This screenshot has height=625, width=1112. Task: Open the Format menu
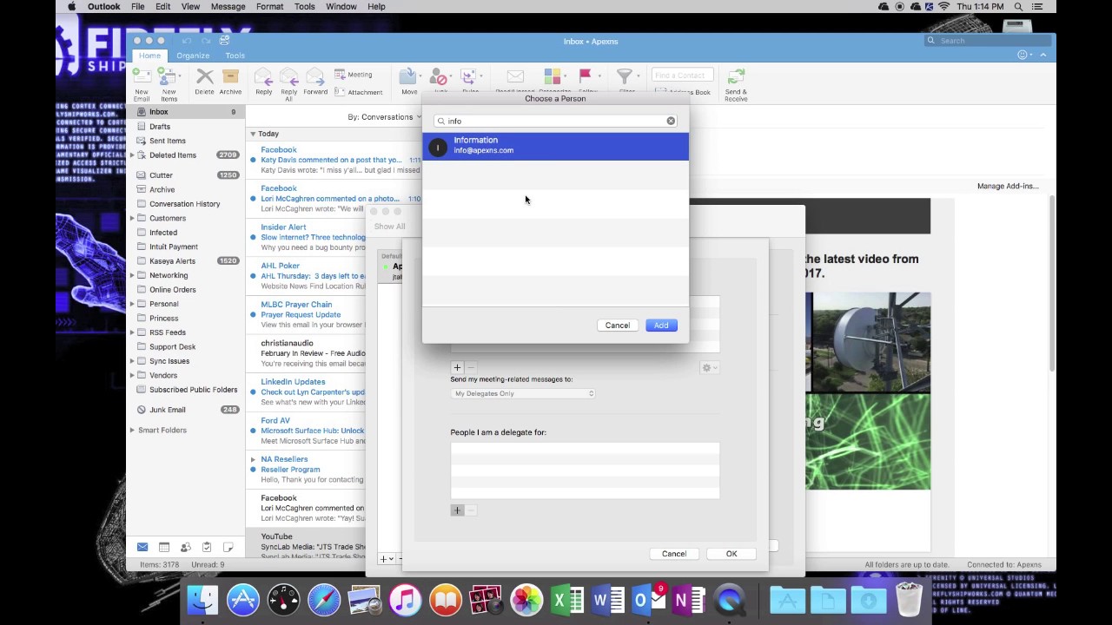[269, 6]
